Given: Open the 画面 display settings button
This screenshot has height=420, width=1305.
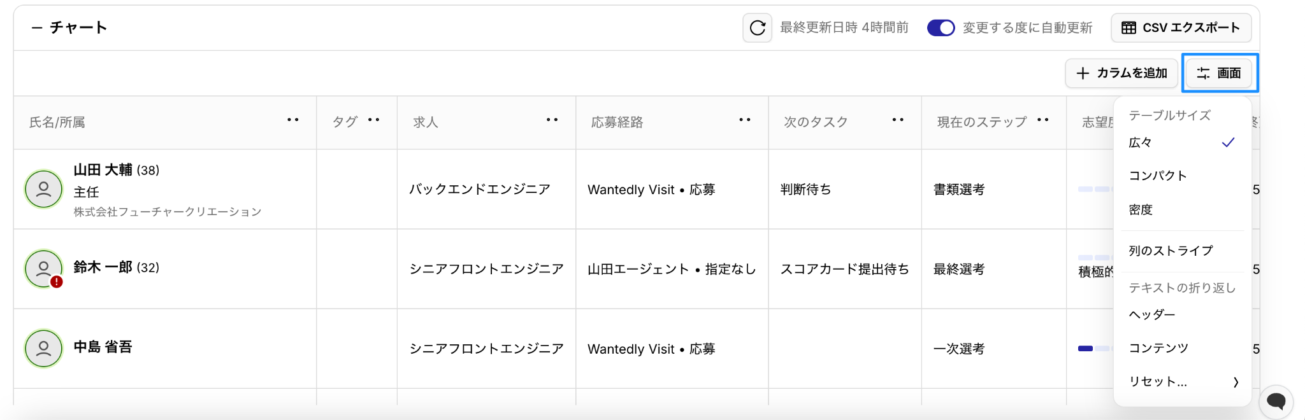Looking at the screenshot, I should pos(1220,73).
